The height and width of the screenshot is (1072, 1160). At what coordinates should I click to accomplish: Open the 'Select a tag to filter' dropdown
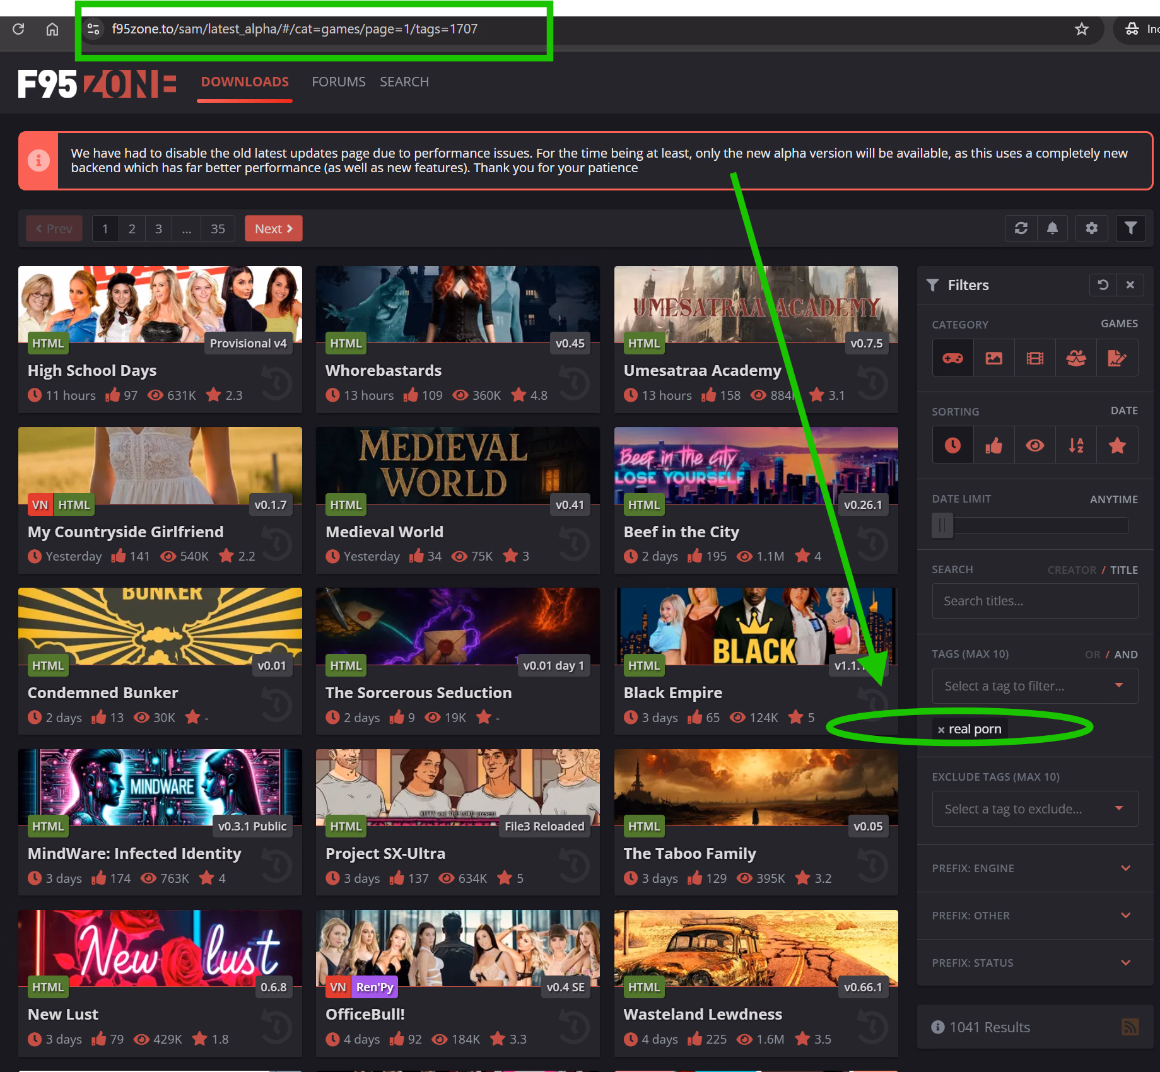point(1034,686)
